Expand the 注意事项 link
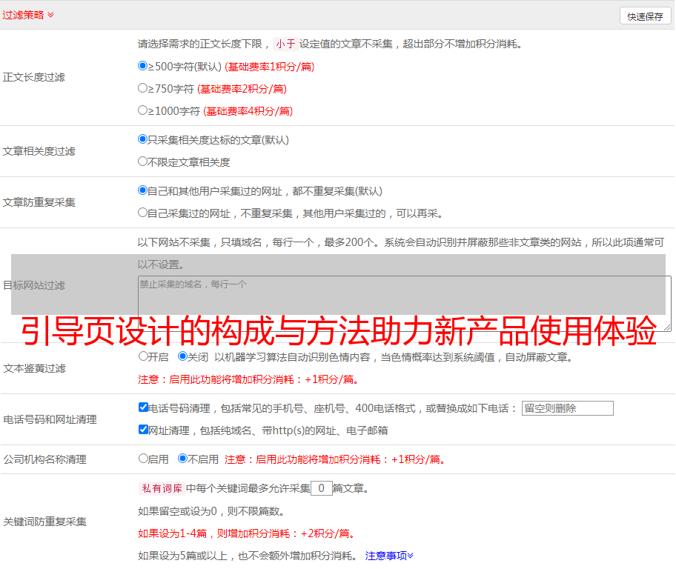 click(x=389, y=556)
